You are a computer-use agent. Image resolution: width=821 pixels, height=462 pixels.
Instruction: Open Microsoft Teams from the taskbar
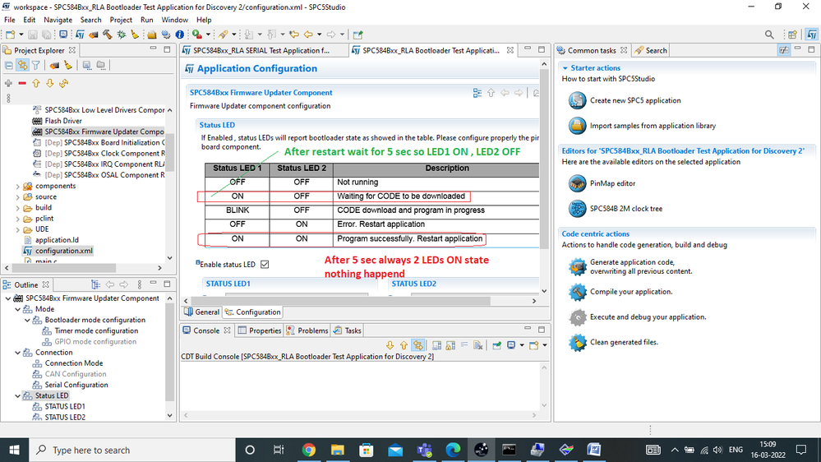pyautogui.click(x=424, y=450)
